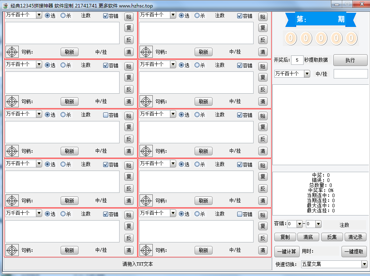Screen dimensions: 370x276
Task: Enable 容错 in the bottom-right panel
Action: point(240,214)
